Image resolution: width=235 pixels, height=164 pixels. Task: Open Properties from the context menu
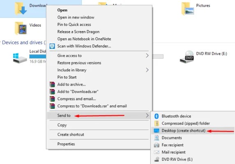point(99,144)
